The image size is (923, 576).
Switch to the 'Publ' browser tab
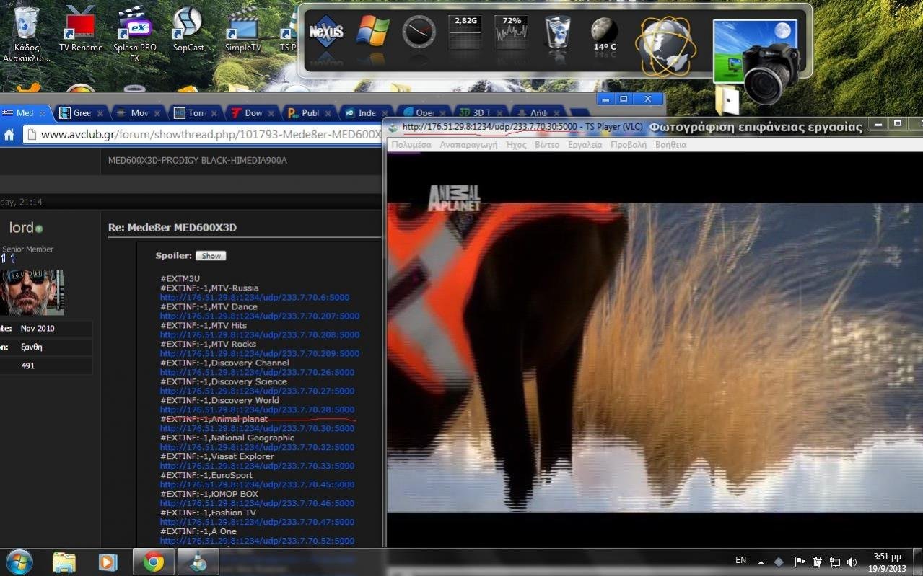[x=310, y=113]
